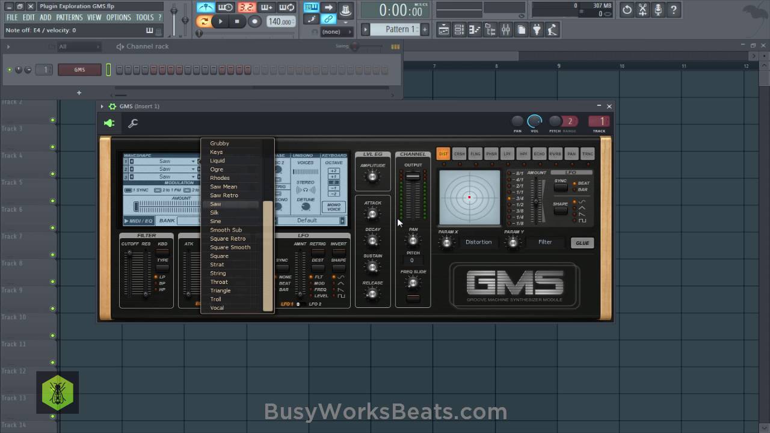The image size is (770, 433).
Task: Enable the RVRB effect button
Action: tap(555, 154)
